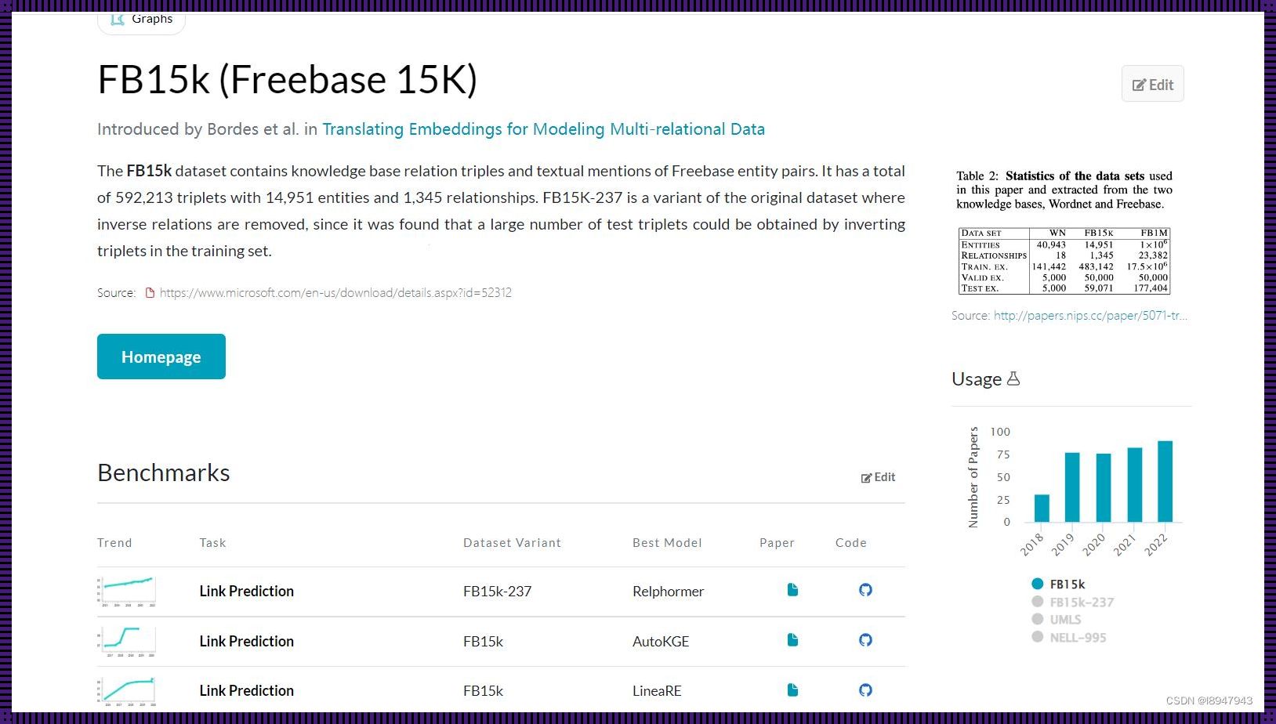Open GitHub code icon for AutoKGE
Screen dimensions: 1276x724
[x=865, y=640]
